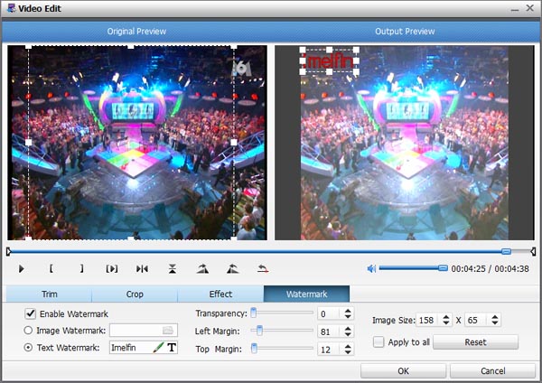Start playback with the Play button
Image resolution: width=542 pixels, height=383 pixels.
click(x=21, y=268)
